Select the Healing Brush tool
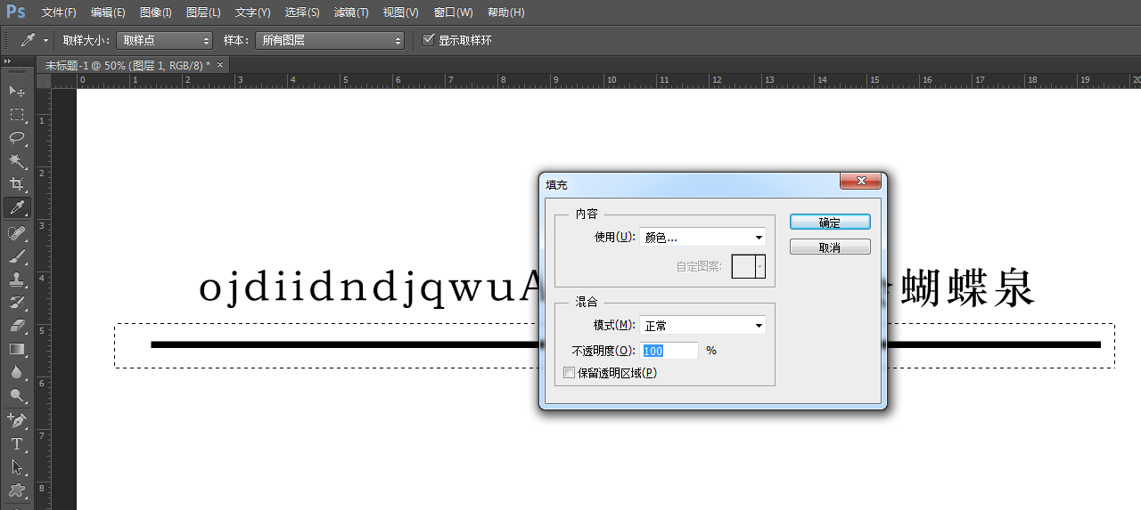Screen dimensions: 1141x510 point(17,232)
